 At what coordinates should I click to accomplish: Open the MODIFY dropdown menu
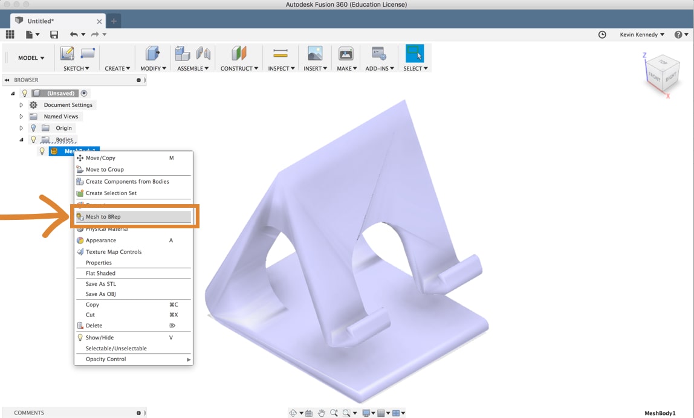(x=153, y=69)
